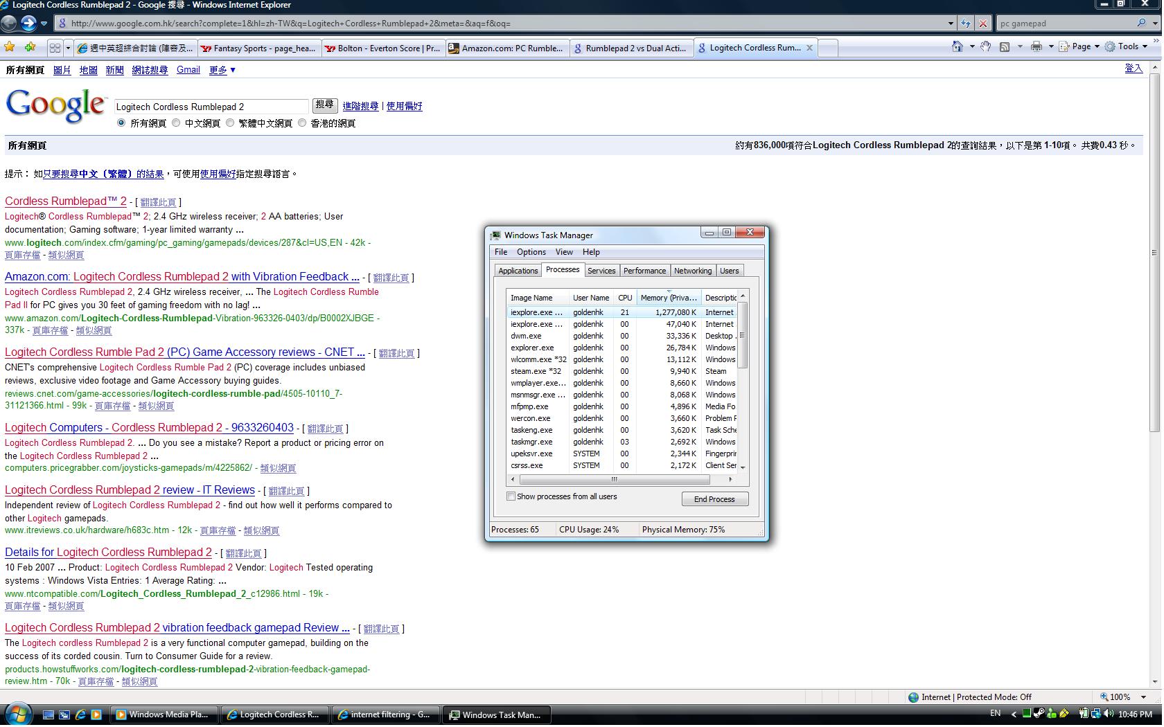Select the 香港的網頁 radio button
Image resolution: width=1164 pixels, height=727 pixels.
(x=302, y=123)
